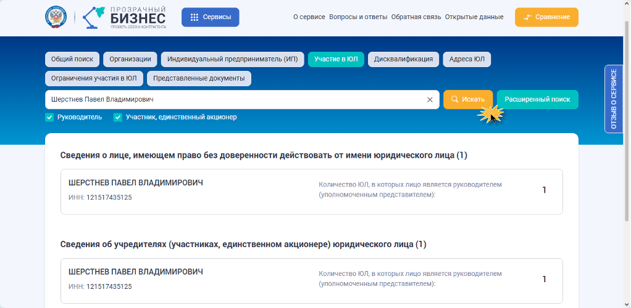The image size is (631, 308).
Task: Click the page vertical scrollbar
Action: 627,121
